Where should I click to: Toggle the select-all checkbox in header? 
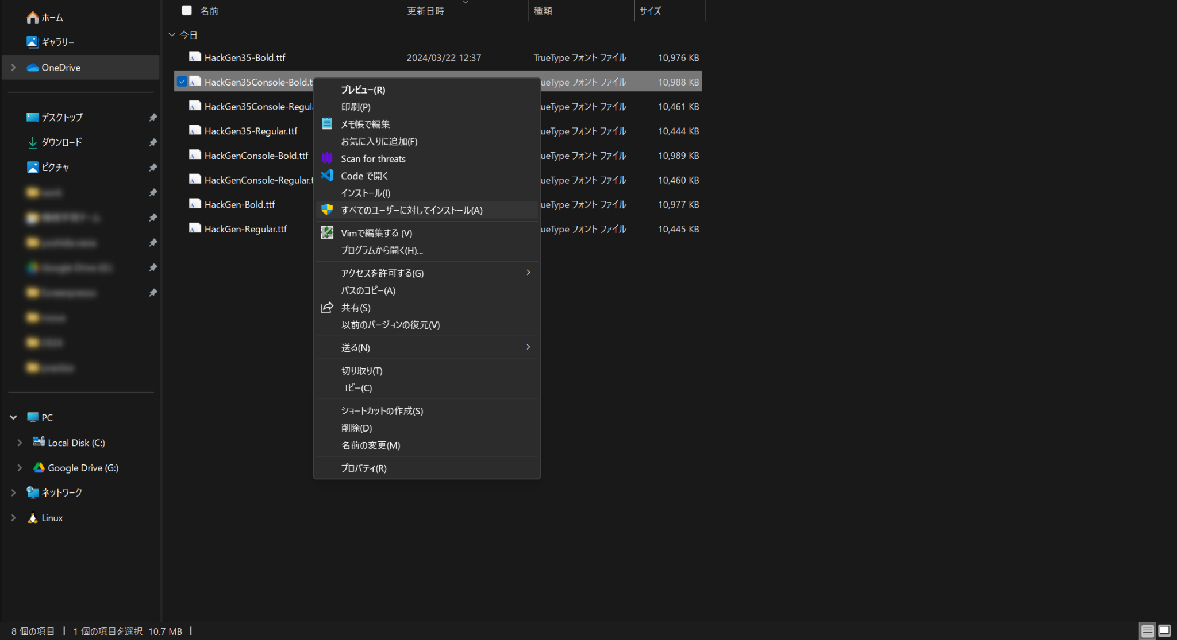(x=187, y=10)
